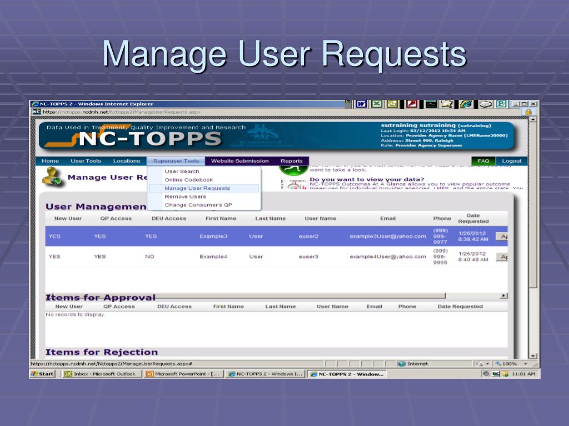Screen dimensions: 569x426
Task: Click the Word shortcut icon
Action: click(x=361, y=104)
